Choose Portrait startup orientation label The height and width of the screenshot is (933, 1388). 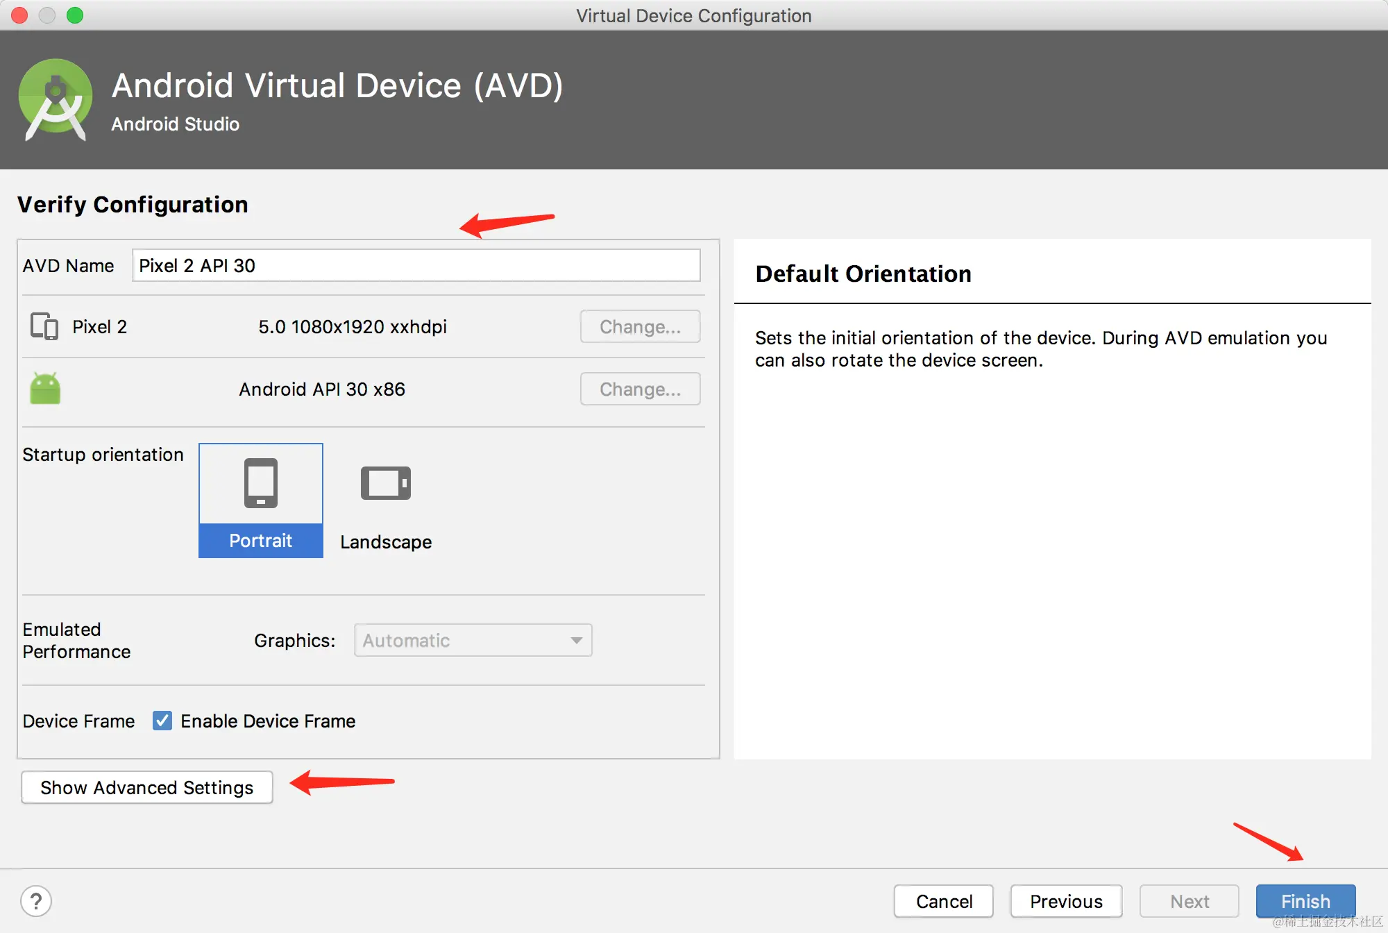[x=260, y=541]
